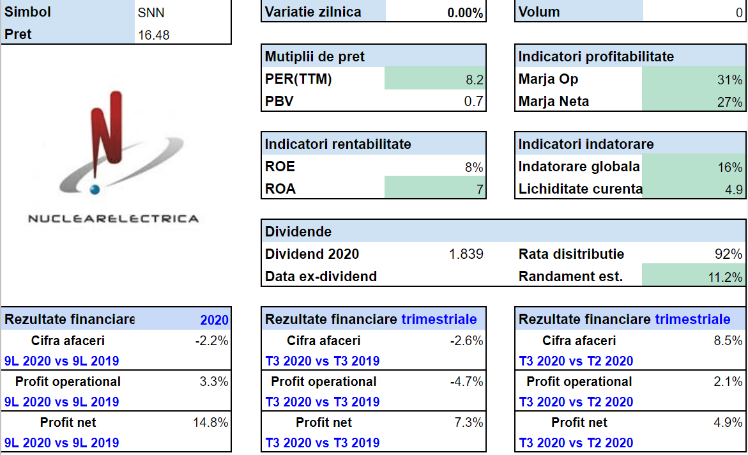The image size is (748, 455).
Task: Click T3 2020 vs T3 2019 under Profit net
Action: (x=323, y=443)
